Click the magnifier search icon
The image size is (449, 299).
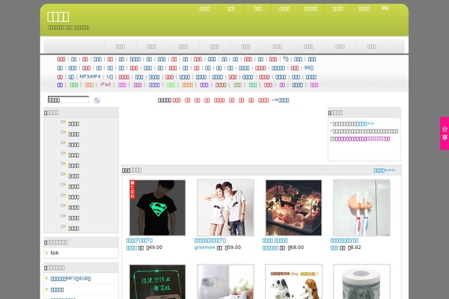pos(97,100)
